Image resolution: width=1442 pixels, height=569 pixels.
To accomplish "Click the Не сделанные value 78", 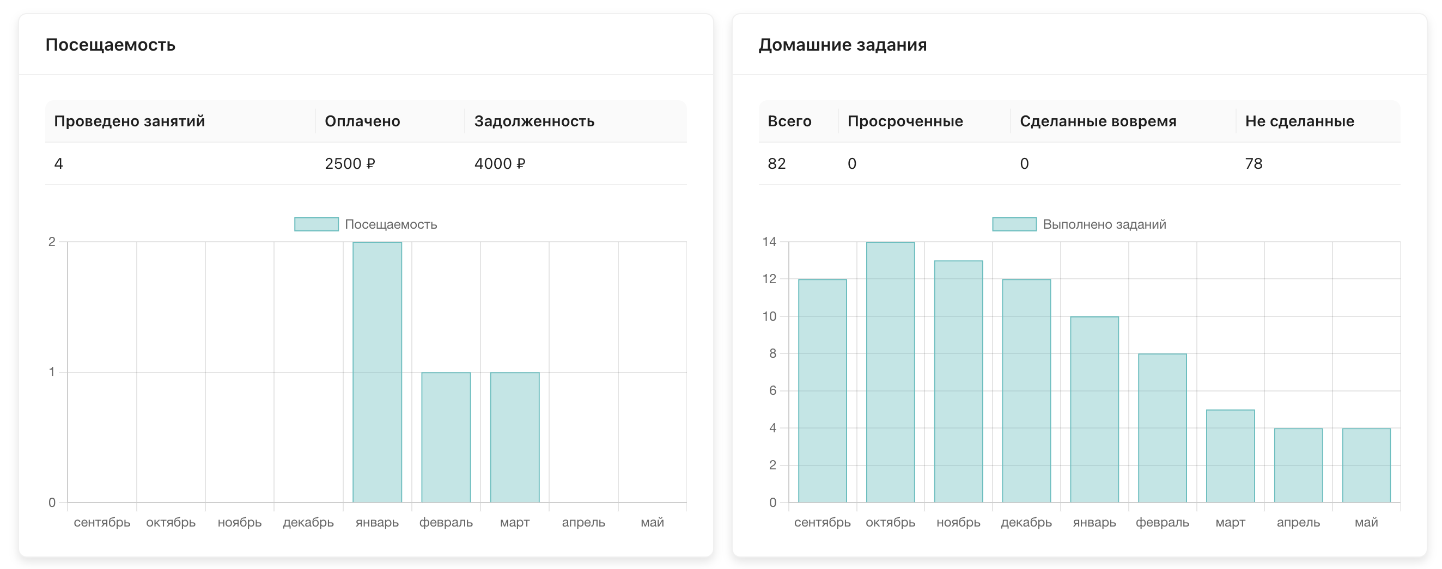I will [1254, 164].
